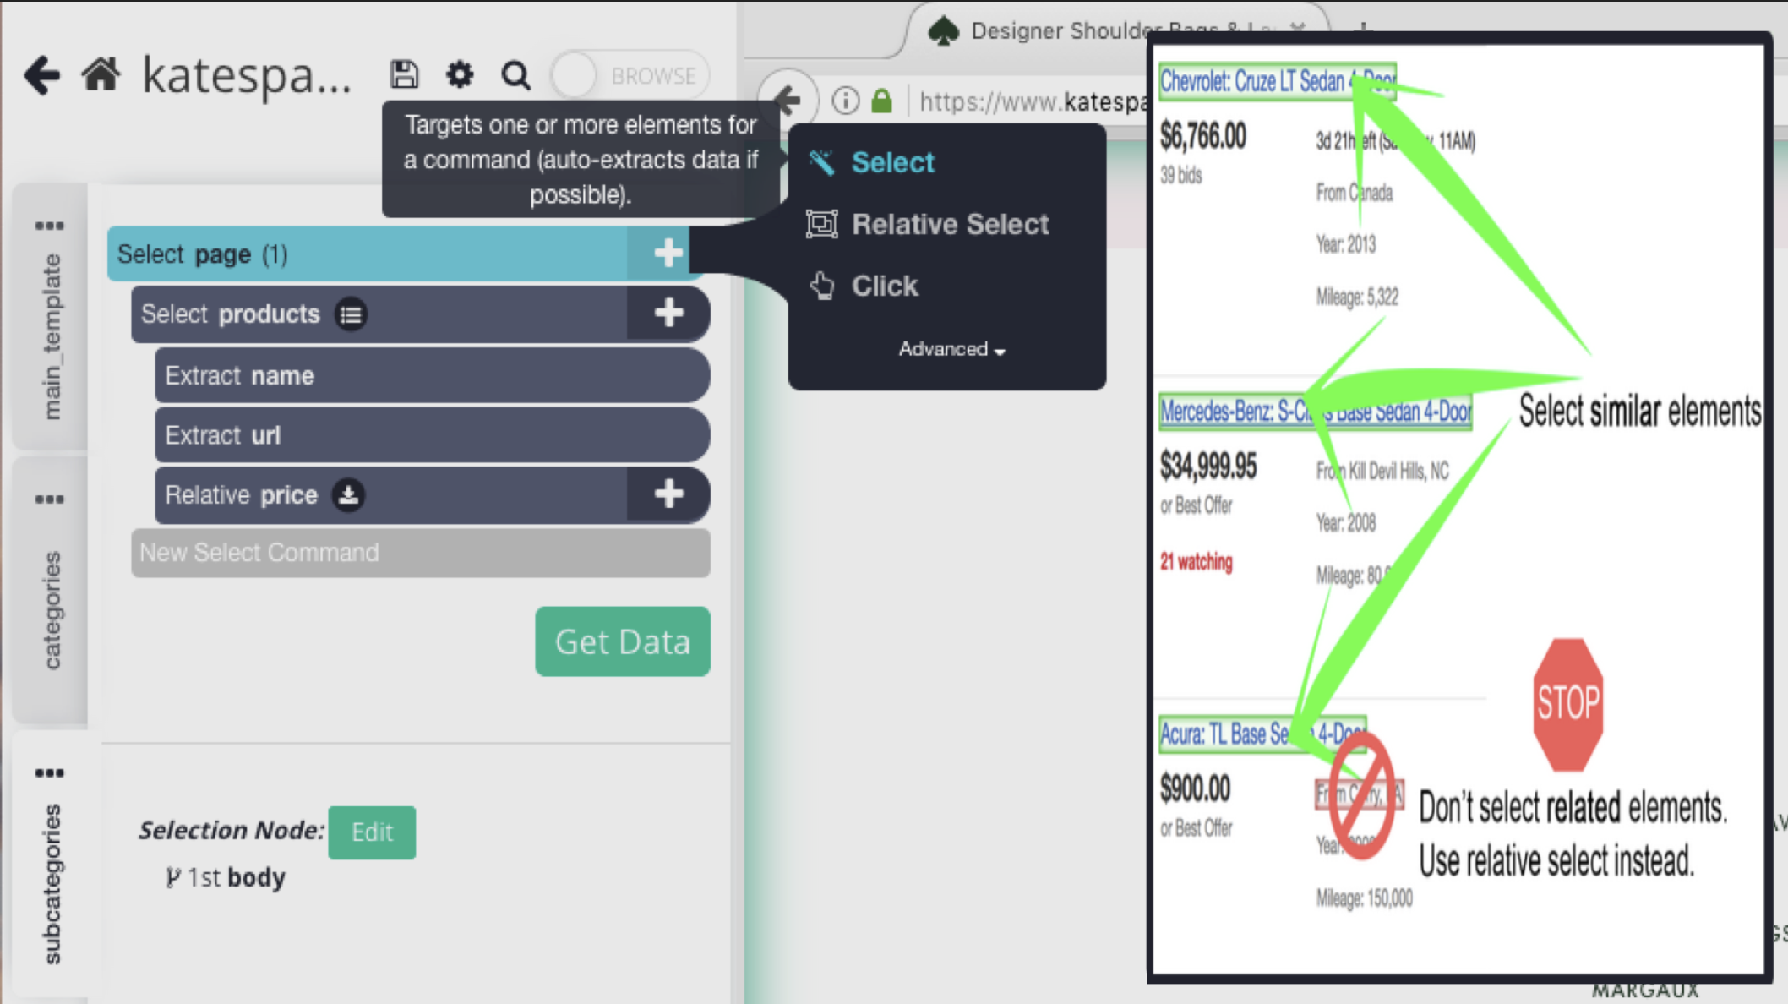Viewport: 1788px width, 1004px height.
Task: Click the download icon beside price
Action: pyautogui.click(x=348, y=494)
